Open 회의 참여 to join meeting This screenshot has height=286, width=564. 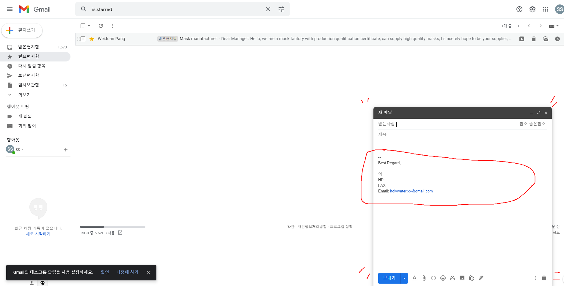(x=27, y=126)
